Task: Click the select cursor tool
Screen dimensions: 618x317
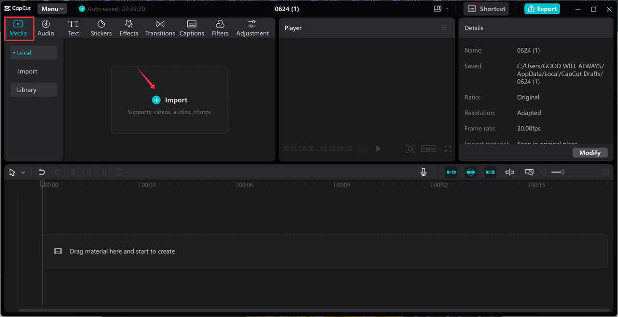Action: click(x=12, y=173)
